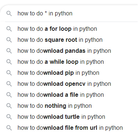
Task: Choose "how to download file from url in python"
Action: [x=69, y=128]
